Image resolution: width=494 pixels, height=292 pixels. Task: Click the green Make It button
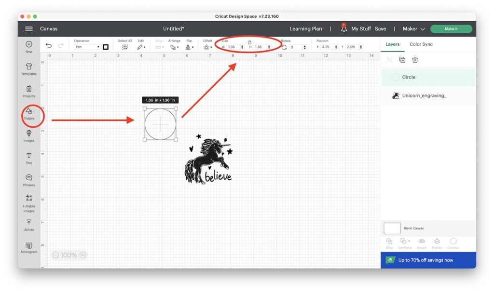tap(451, 29)
